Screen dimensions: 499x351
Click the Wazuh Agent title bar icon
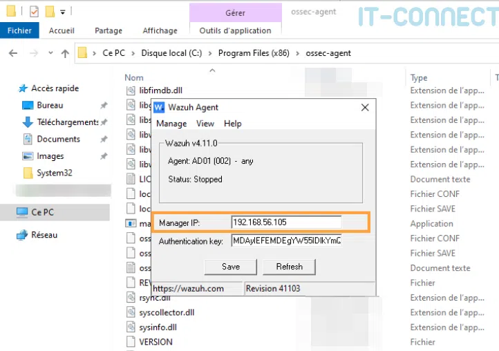click(159, 107)
